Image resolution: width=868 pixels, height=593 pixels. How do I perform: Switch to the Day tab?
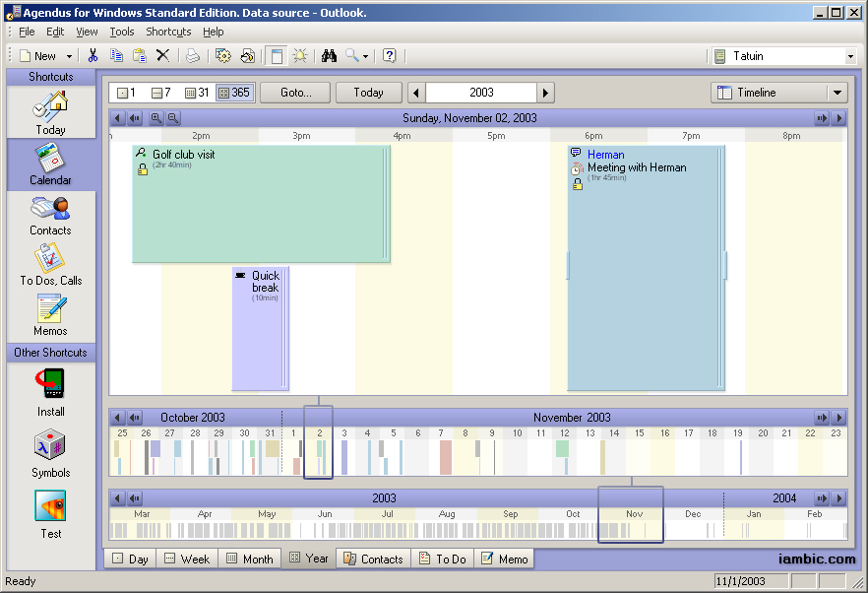[130, 559]
